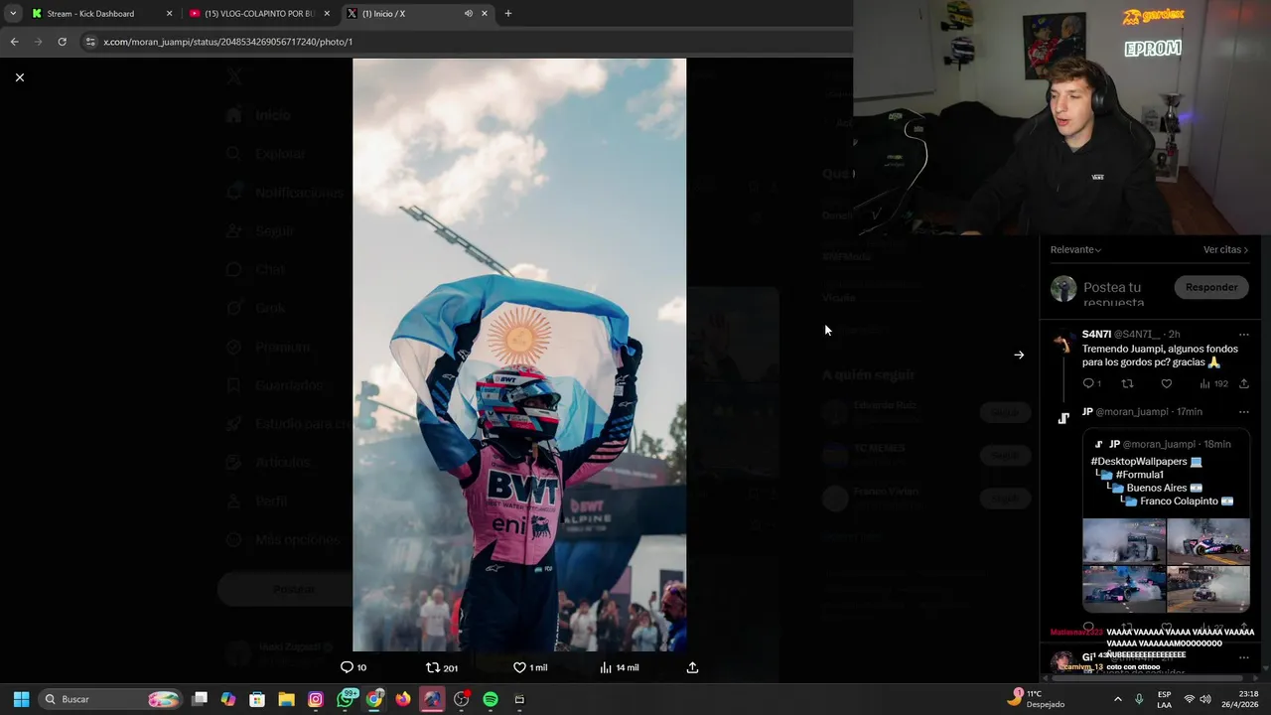Viewport: 1271px width, 715px height.
Task: Open a new browser tab
Action: (x=508, y=14)
